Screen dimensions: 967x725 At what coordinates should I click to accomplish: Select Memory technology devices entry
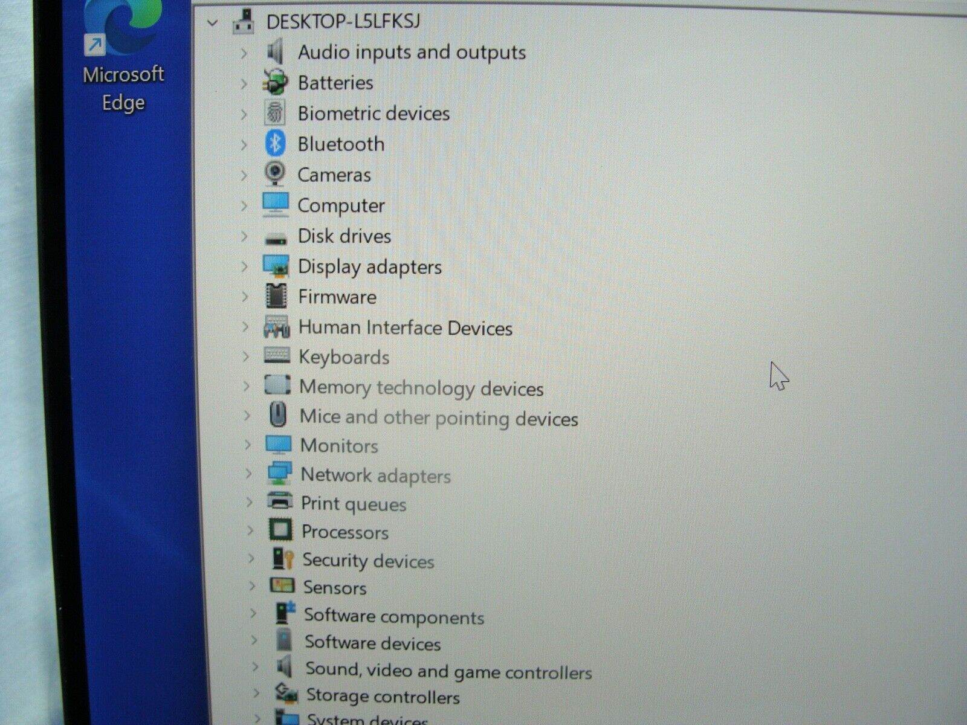click(x=421, y=388)
